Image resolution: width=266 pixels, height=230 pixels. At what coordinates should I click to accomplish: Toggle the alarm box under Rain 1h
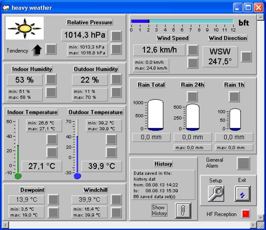pos(234,97)
